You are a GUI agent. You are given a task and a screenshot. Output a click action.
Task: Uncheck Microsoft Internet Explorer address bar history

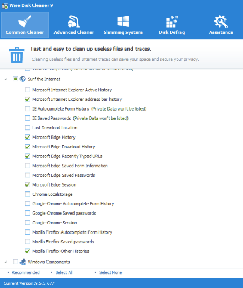tap(28, 99)
